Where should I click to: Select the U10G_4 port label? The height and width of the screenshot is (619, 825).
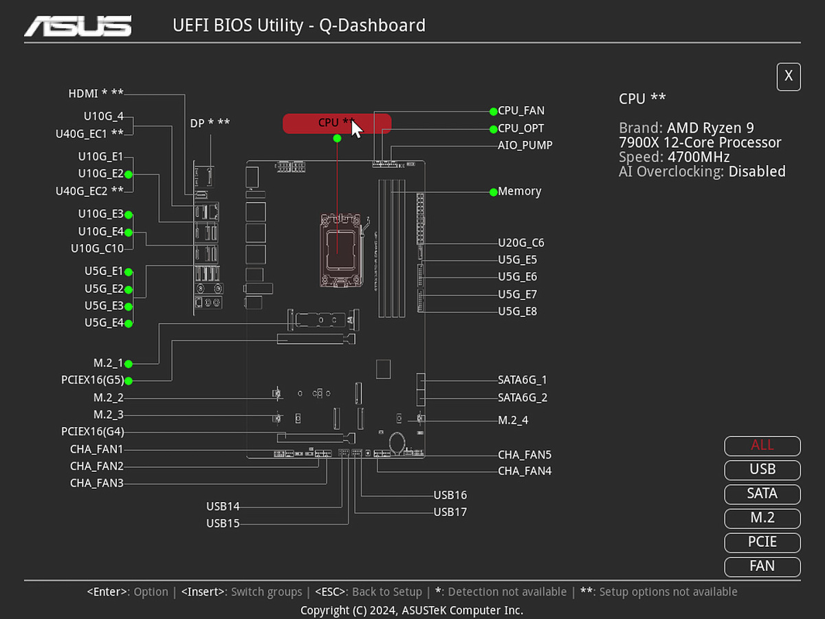coord(104,116)
